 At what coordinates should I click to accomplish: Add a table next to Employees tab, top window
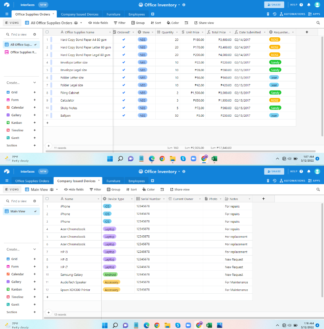pyautogui.click(x=152, y=14)
